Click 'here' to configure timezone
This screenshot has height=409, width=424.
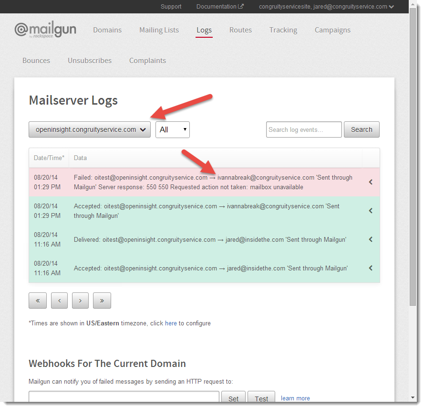pyautogui.click(x=171, y=323)
